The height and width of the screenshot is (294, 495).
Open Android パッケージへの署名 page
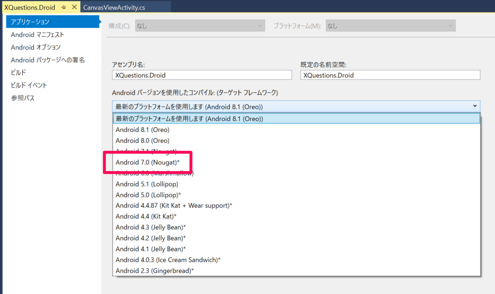[x=48, y=60]
